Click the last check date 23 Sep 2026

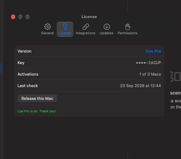(x=140, y=86)
